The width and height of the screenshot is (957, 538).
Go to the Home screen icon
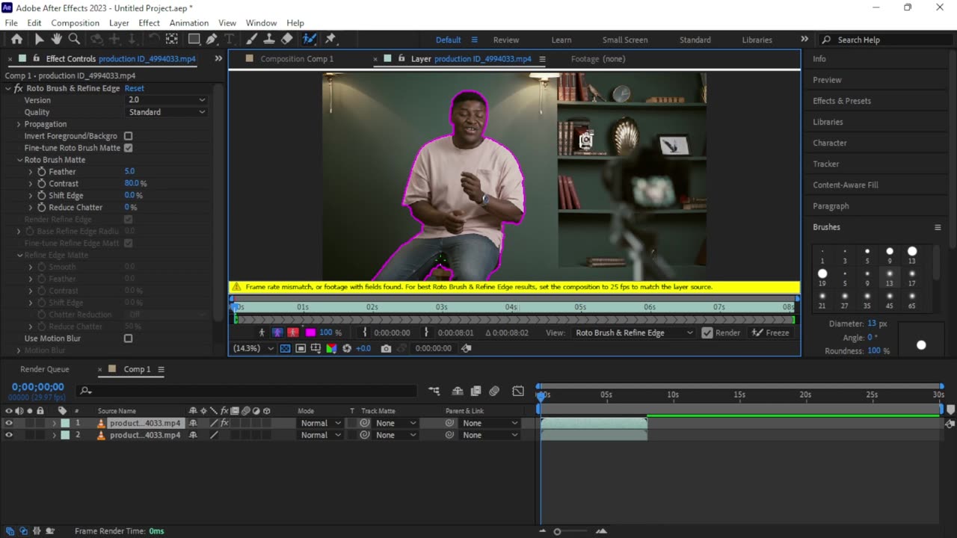point(15,40)
